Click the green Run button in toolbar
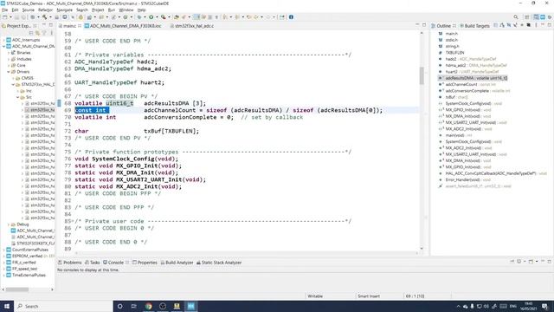 [151, 17]
